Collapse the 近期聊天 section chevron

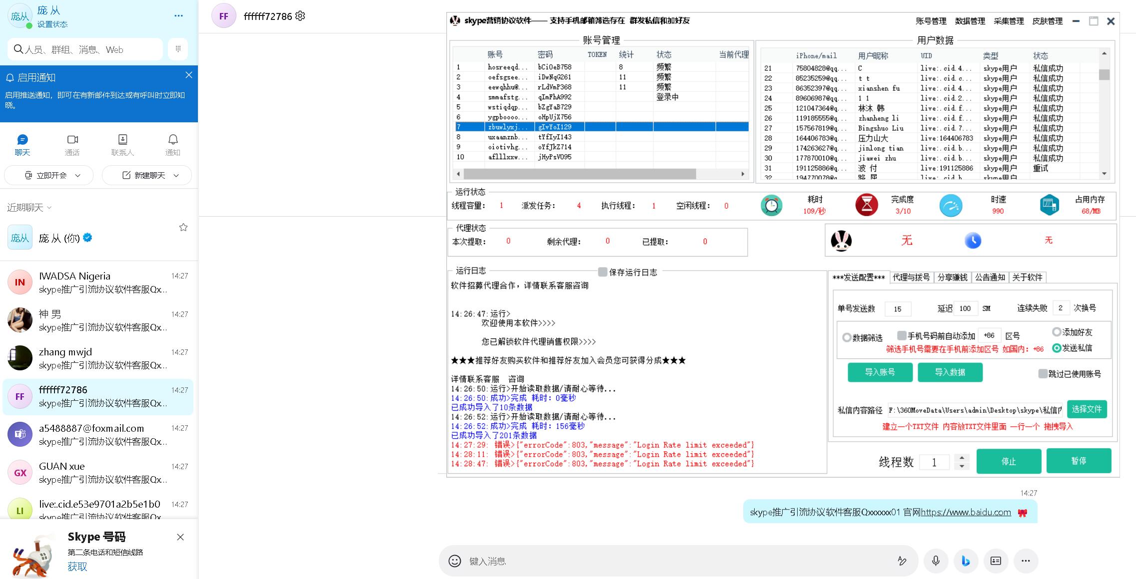pyautogui.click(x=49, y=208)
